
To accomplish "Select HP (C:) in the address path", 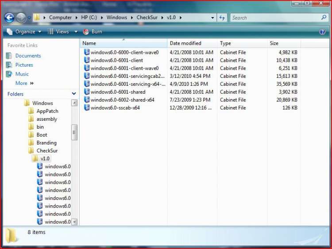I will point(89,18).
